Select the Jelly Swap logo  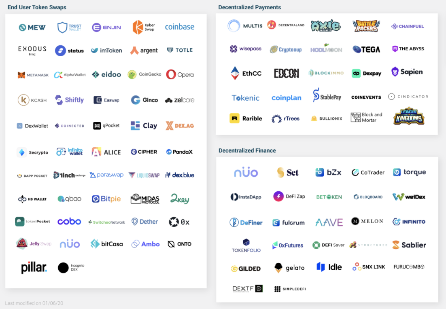click(x=34, y=243)
